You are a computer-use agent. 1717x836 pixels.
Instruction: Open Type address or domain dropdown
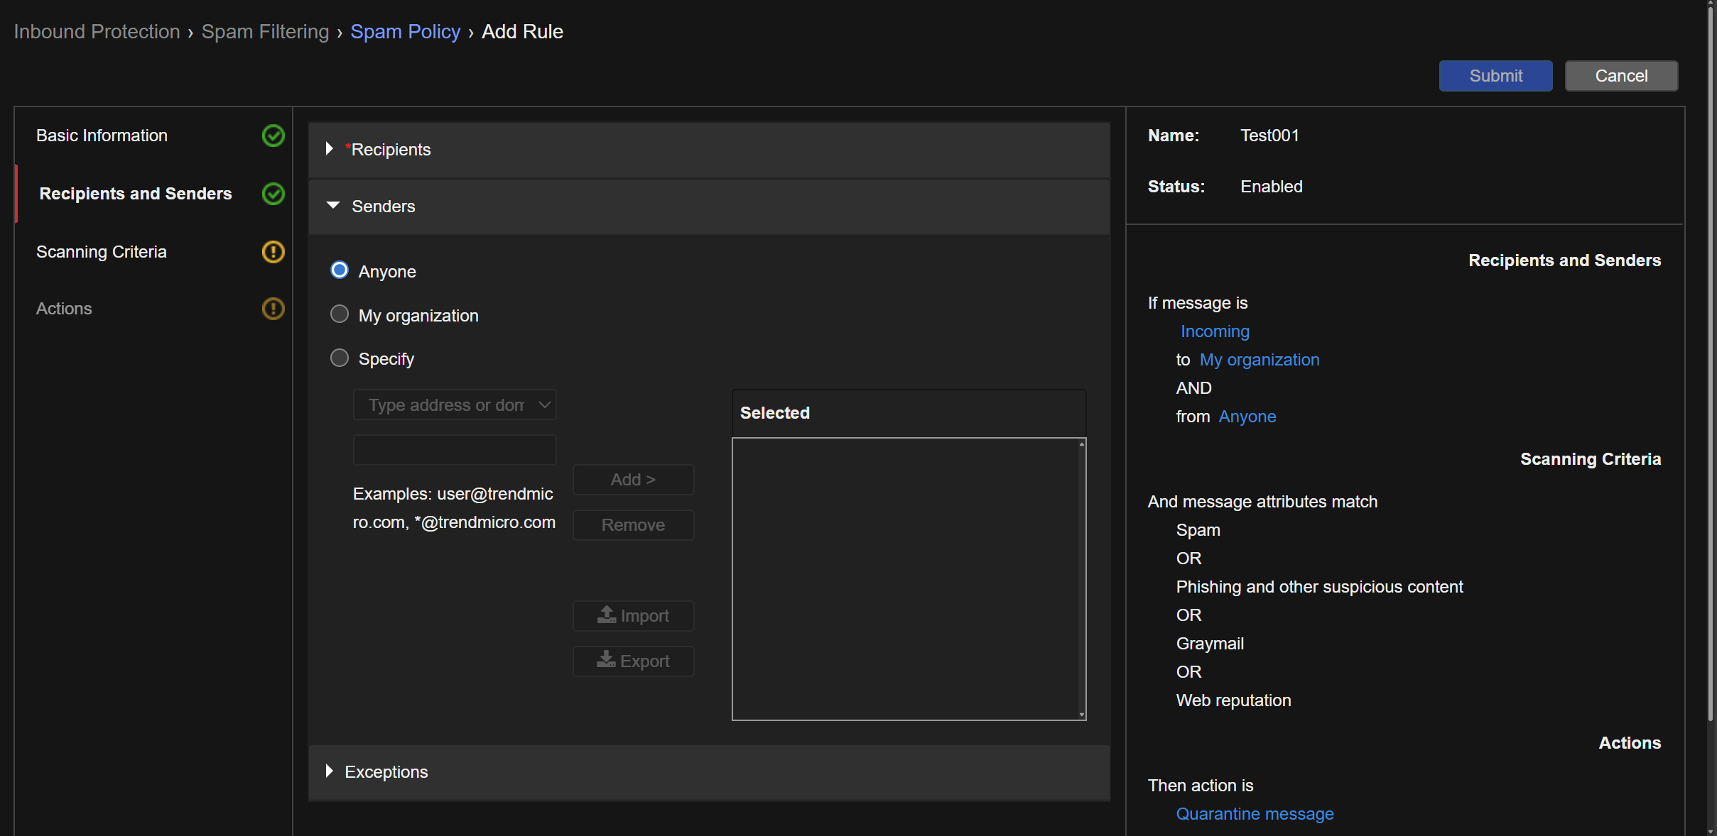pyautogui.click(x=455, y=405)
